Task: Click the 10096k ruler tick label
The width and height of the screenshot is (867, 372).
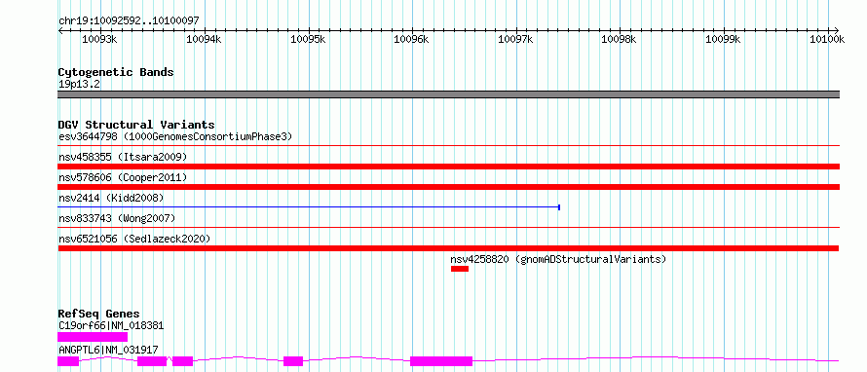Action: (411, 39)
